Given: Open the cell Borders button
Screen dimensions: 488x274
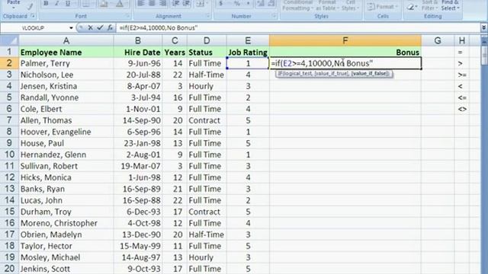Looking at the screenshot, I should [x=86, y=3].
